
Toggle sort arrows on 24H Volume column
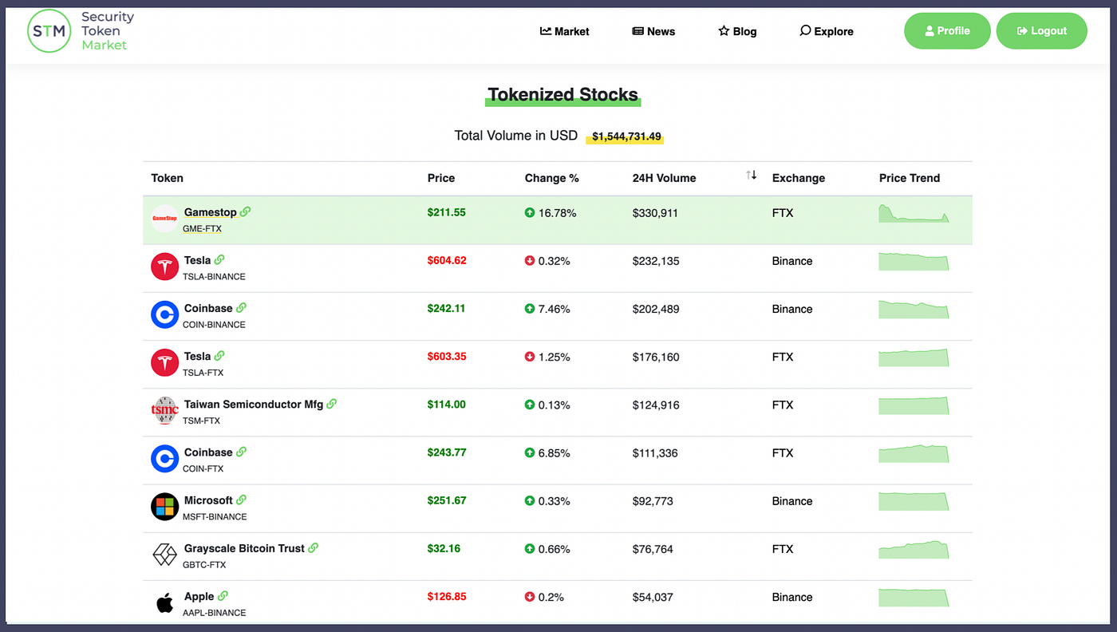pyautogui.click(x=751, y=175)
